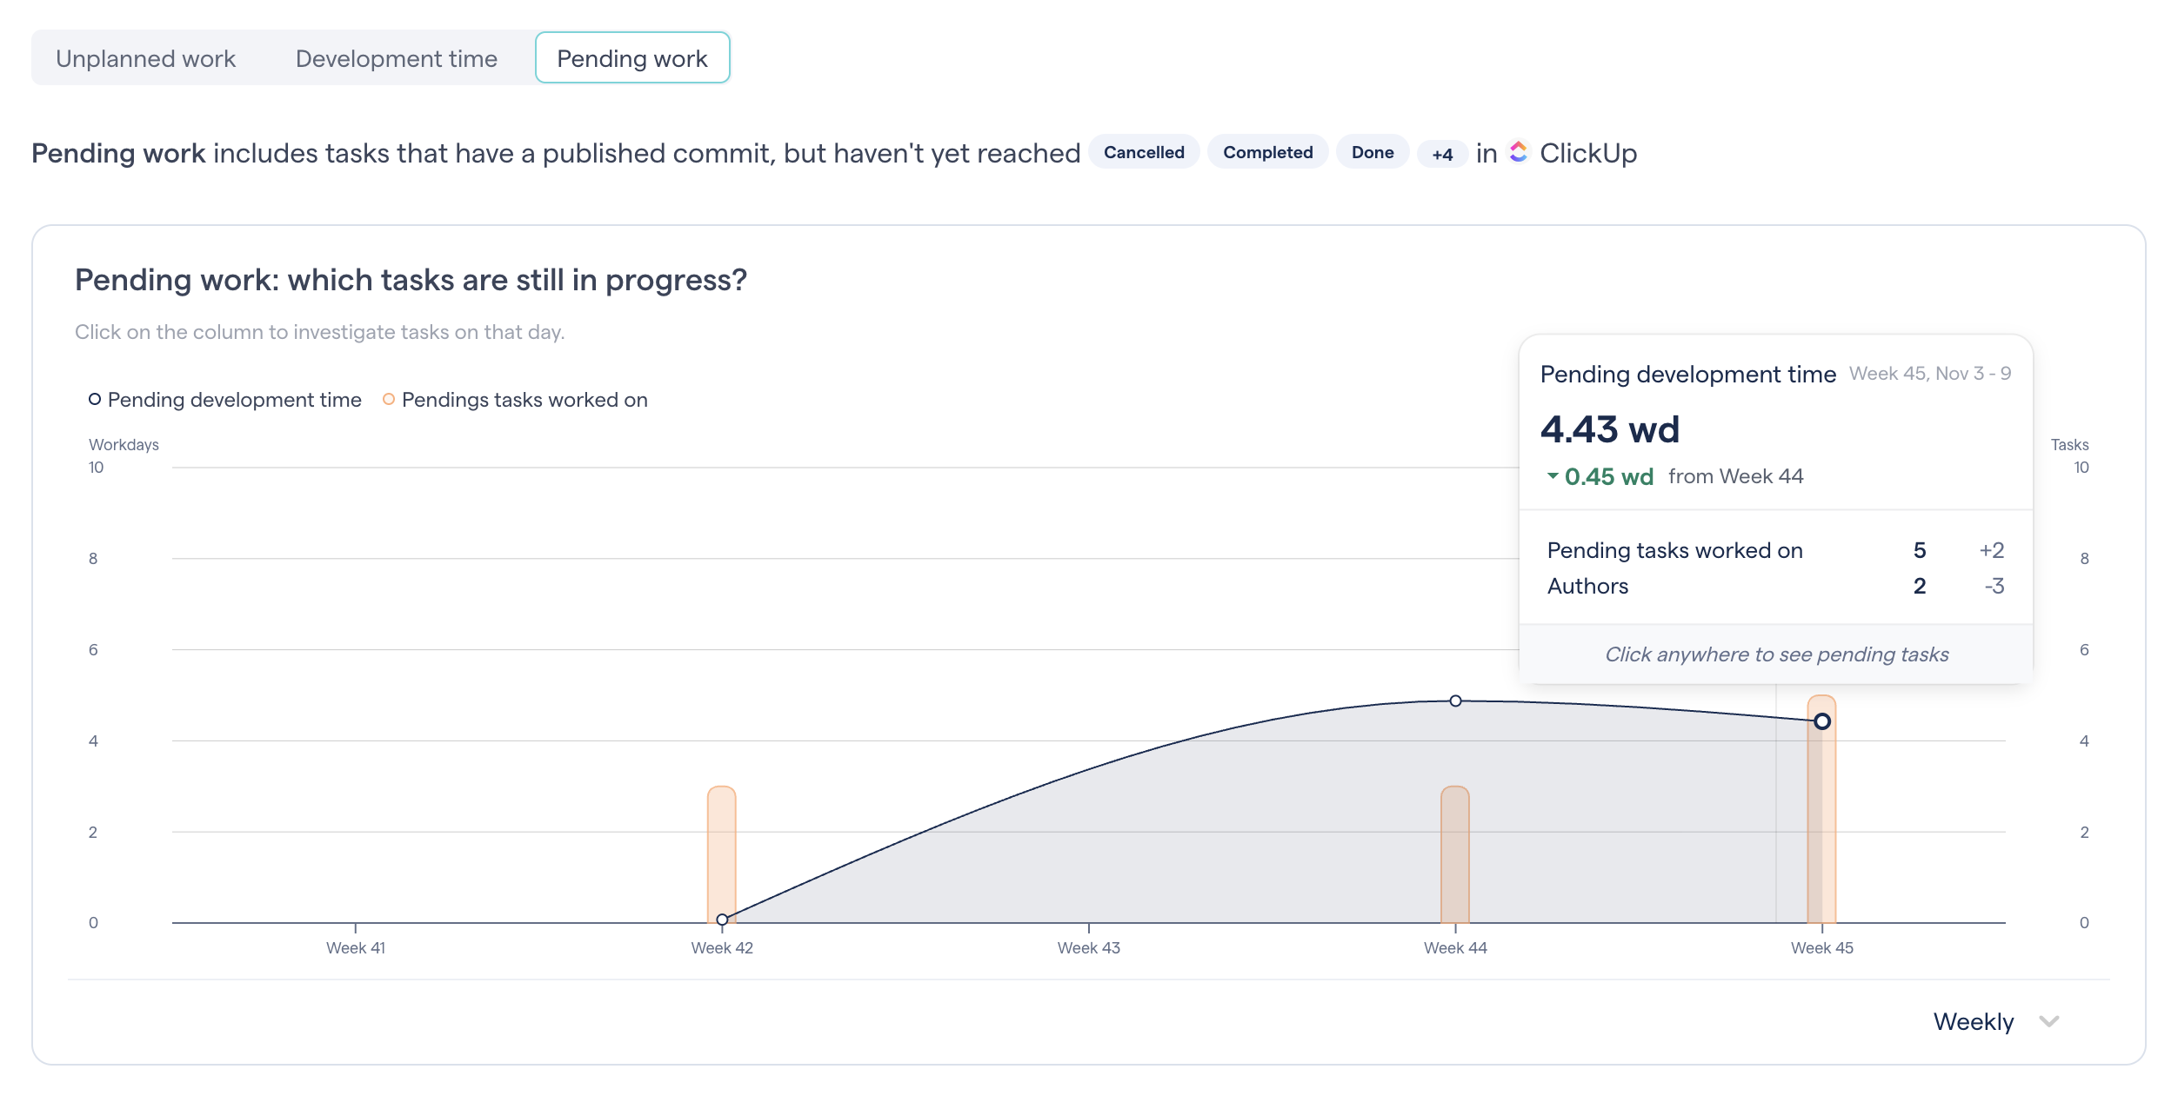The height and width of the screenshot is (1109, 2178).
Task: Open the Development time tab
Action: point(396,57)
